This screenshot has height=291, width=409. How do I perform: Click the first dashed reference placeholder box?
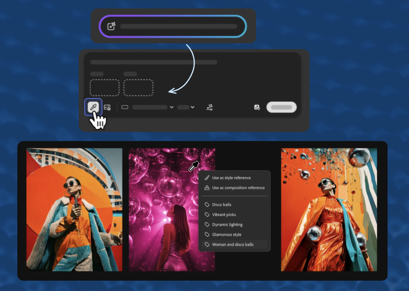pos(105,87)
